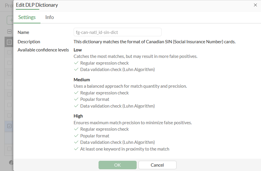Screen dimensions: 261x171
Task: Click the check icon beside Low's Data validation check
Action: (x=76, y=69)
